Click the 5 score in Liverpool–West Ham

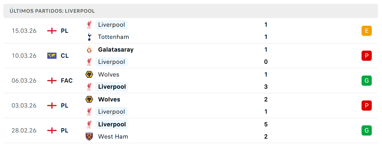pyautogui.click(x=266, y=124)
